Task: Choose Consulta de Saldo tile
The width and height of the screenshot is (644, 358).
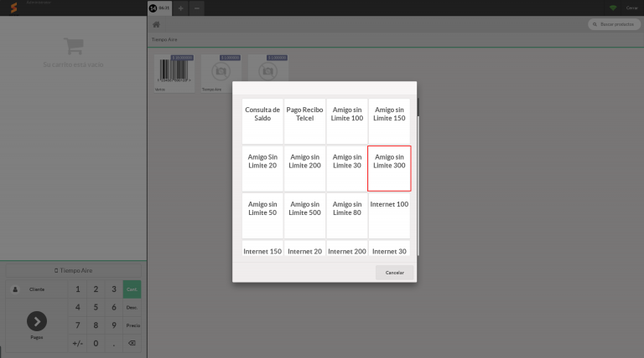Action: click(262, 120)
